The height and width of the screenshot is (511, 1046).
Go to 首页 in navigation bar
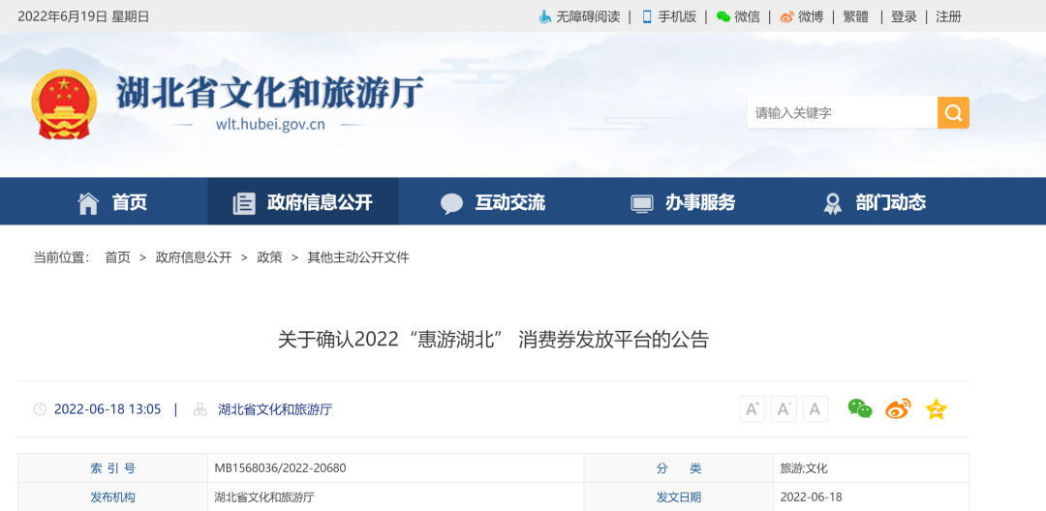[x=112, y=202]
